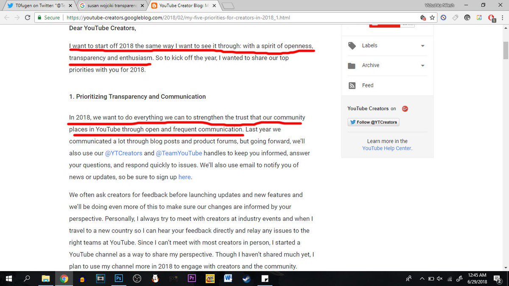Open Premiere Pro from the taskbar
509x286 pixels.
click(x=191, y=279)
